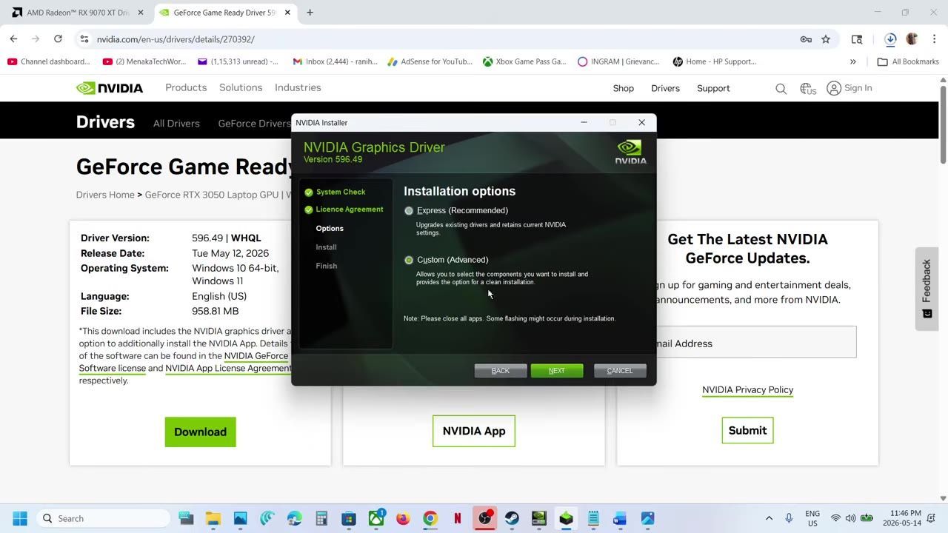Close the GeForce Game Ready Driver tab
Screen dimensions: 948x533
coord(287,13)
